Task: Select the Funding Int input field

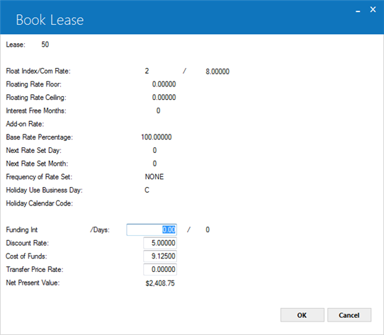Action: click(x=152, y=229)
